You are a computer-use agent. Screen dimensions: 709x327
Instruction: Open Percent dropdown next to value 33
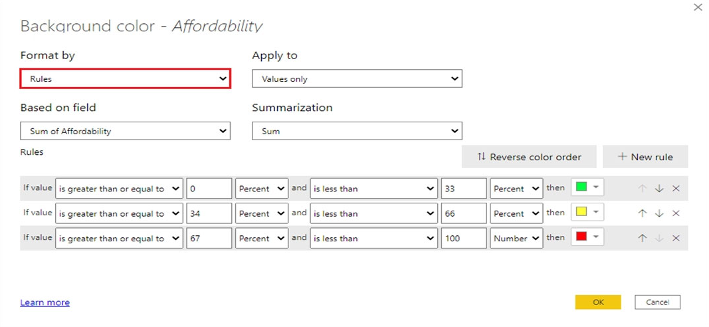516,189
